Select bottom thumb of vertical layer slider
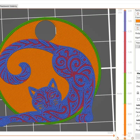The image size is (140, 140). pyautogui.click(x=125, y=135)
